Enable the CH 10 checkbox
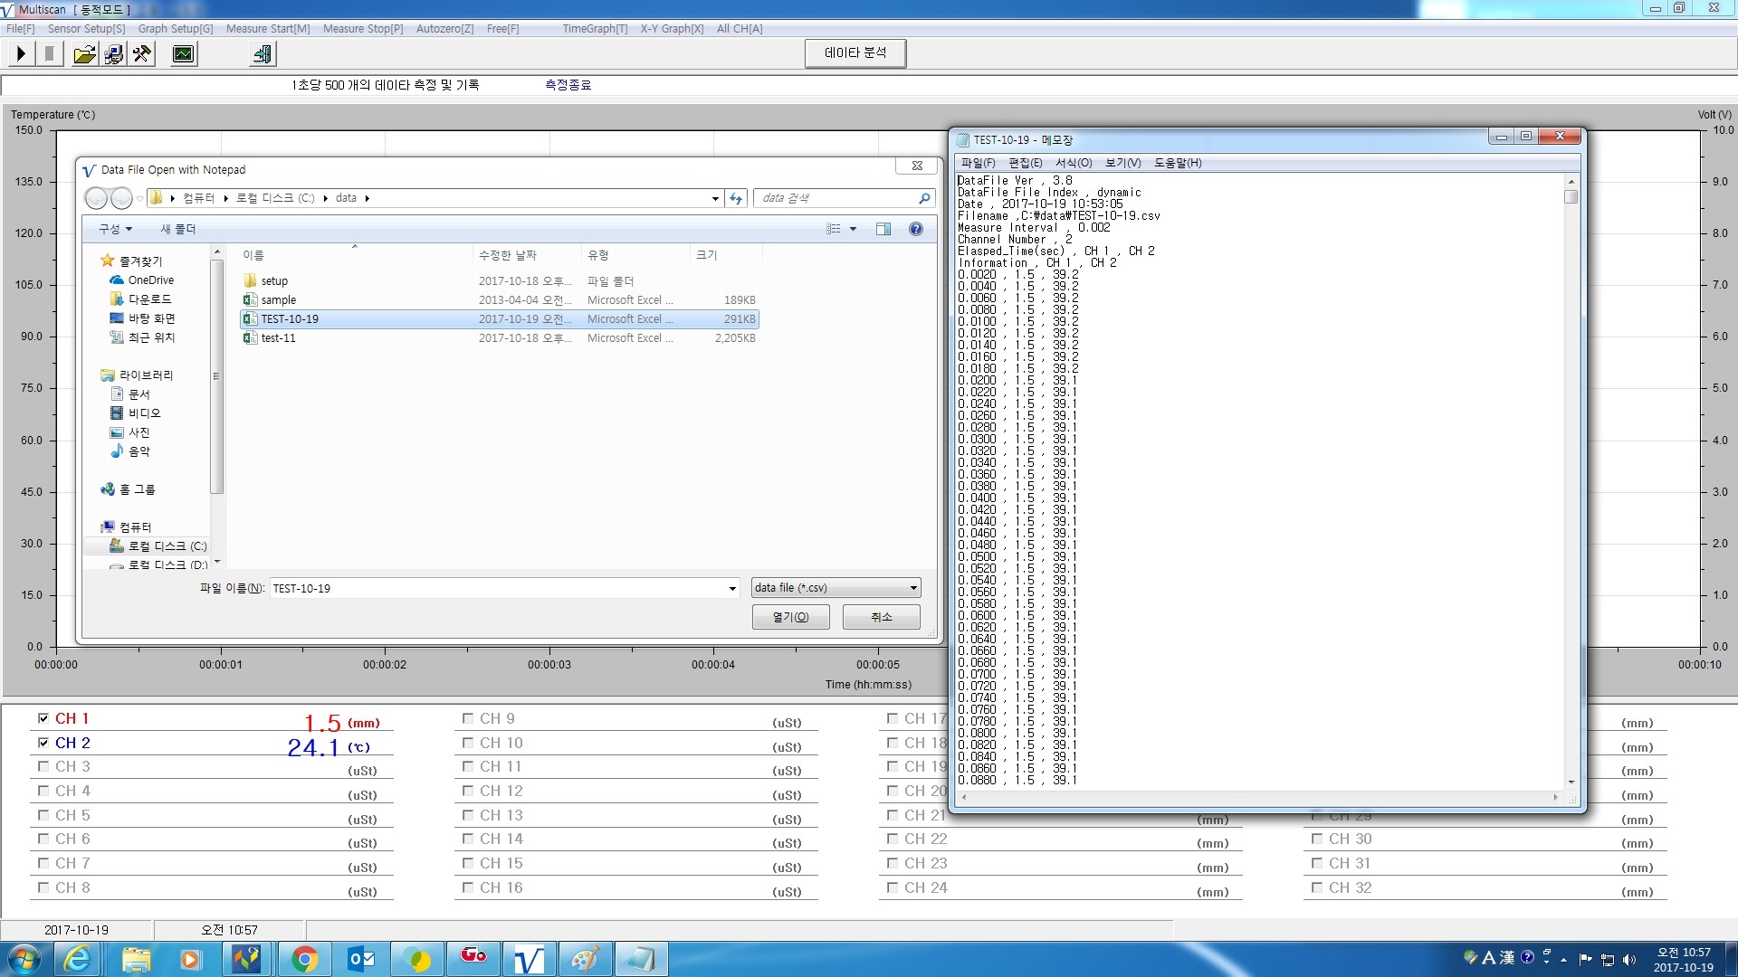 tap(468, 743)
